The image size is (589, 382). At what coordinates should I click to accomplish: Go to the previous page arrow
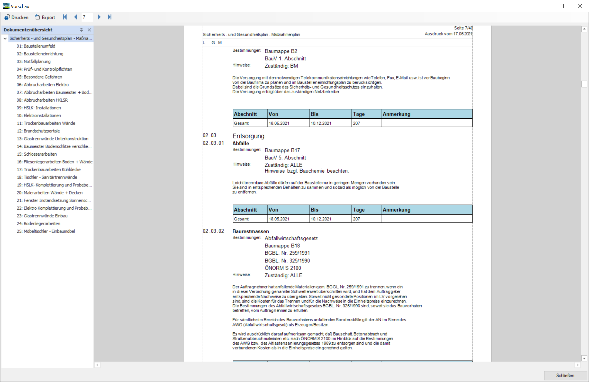[76, 17]
